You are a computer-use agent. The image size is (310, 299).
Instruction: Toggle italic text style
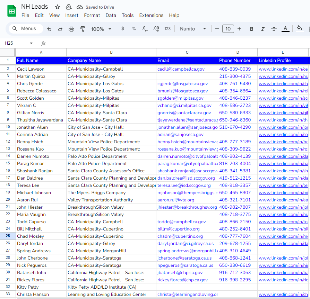point(263,29)
